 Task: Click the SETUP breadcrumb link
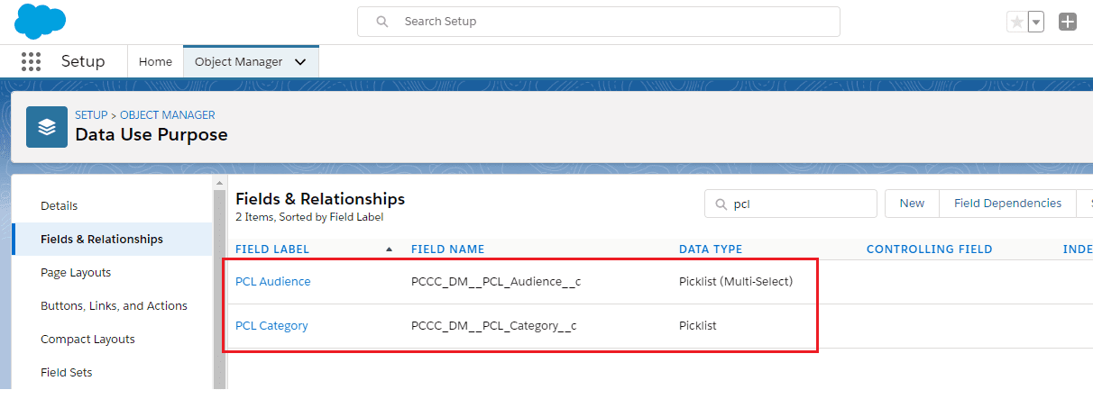[x=91, y=115]
